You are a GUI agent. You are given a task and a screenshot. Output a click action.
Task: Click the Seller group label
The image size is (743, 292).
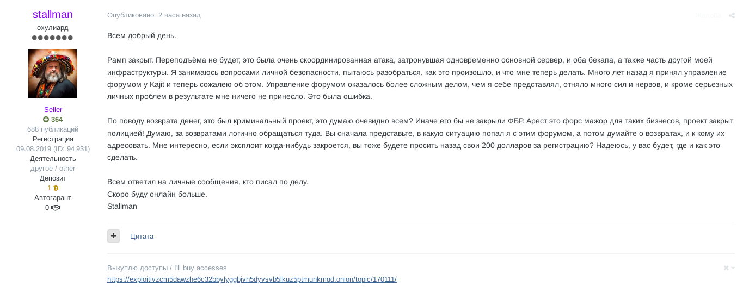click(53, 110)
